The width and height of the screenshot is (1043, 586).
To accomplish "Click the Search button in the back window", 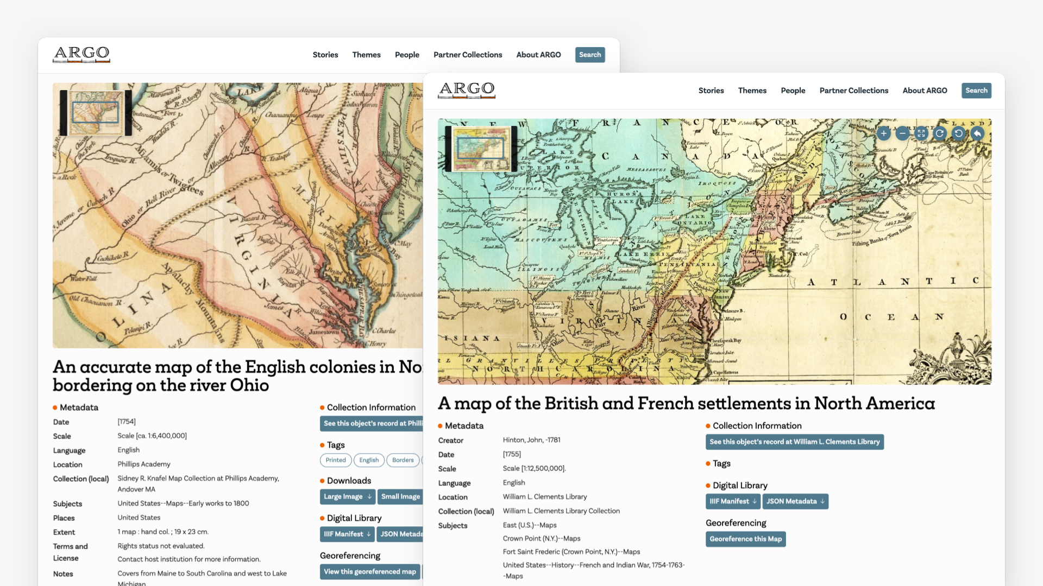I will [590, 55].
